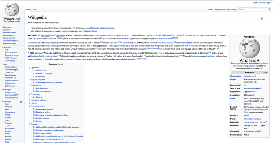Click PHP link in infobox

tap(246, 115)
